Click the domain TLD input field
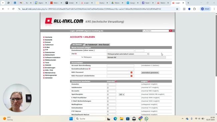 (140, 51)
